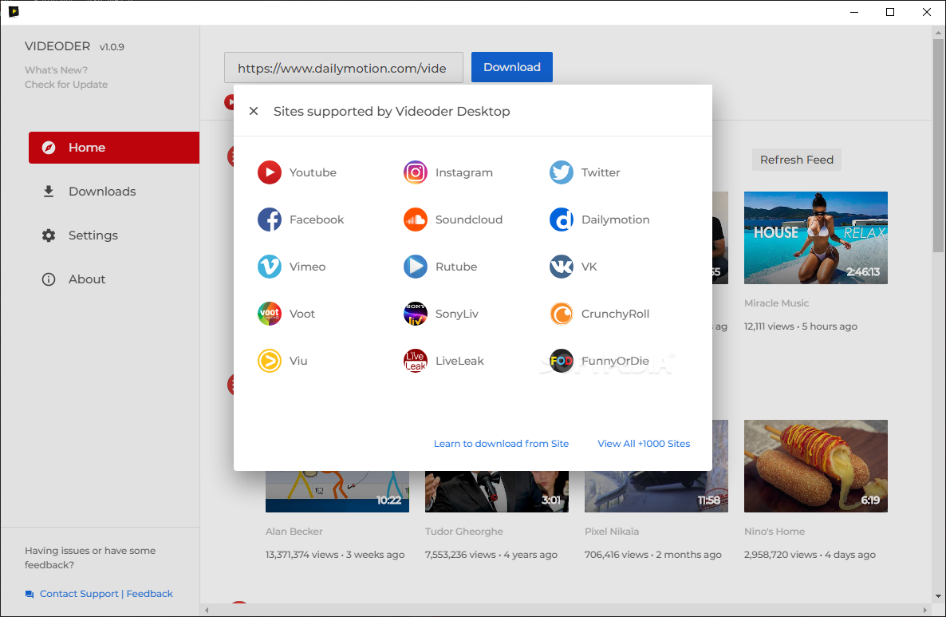The height and width of the screenshot is (617, 946).
Task: Click the horizontal scrollbar left arrow
Action: 207,610
